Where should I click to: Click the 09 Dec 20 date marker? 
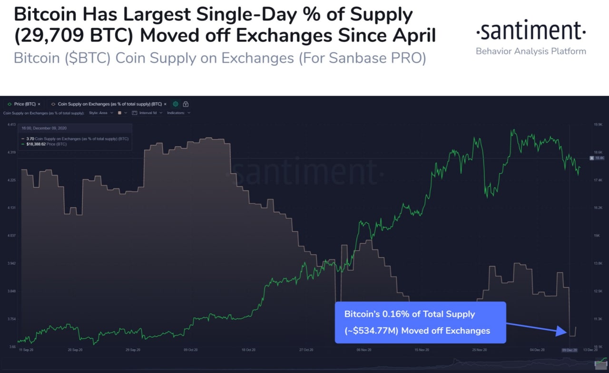tap(569, 350)
